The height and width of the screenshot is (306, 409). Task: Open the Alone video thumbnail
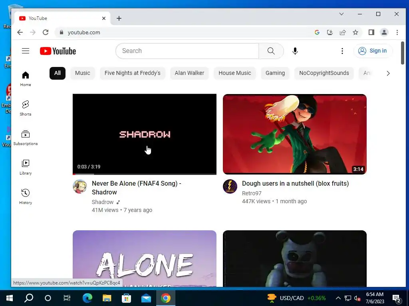[145, 258]
